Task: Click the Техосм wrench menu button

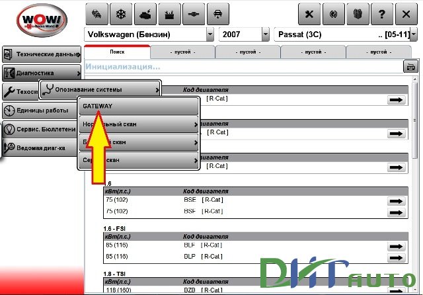Action: click(x=20, y=92)
